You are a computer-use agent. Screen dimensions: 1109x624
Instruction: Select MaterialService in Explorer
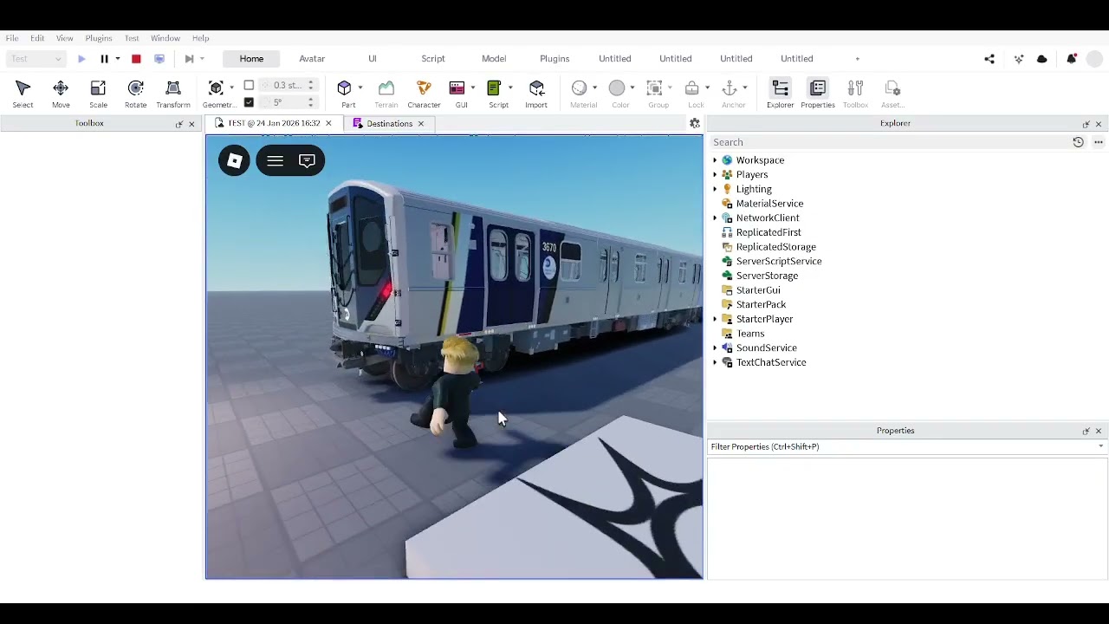(769, 204)
